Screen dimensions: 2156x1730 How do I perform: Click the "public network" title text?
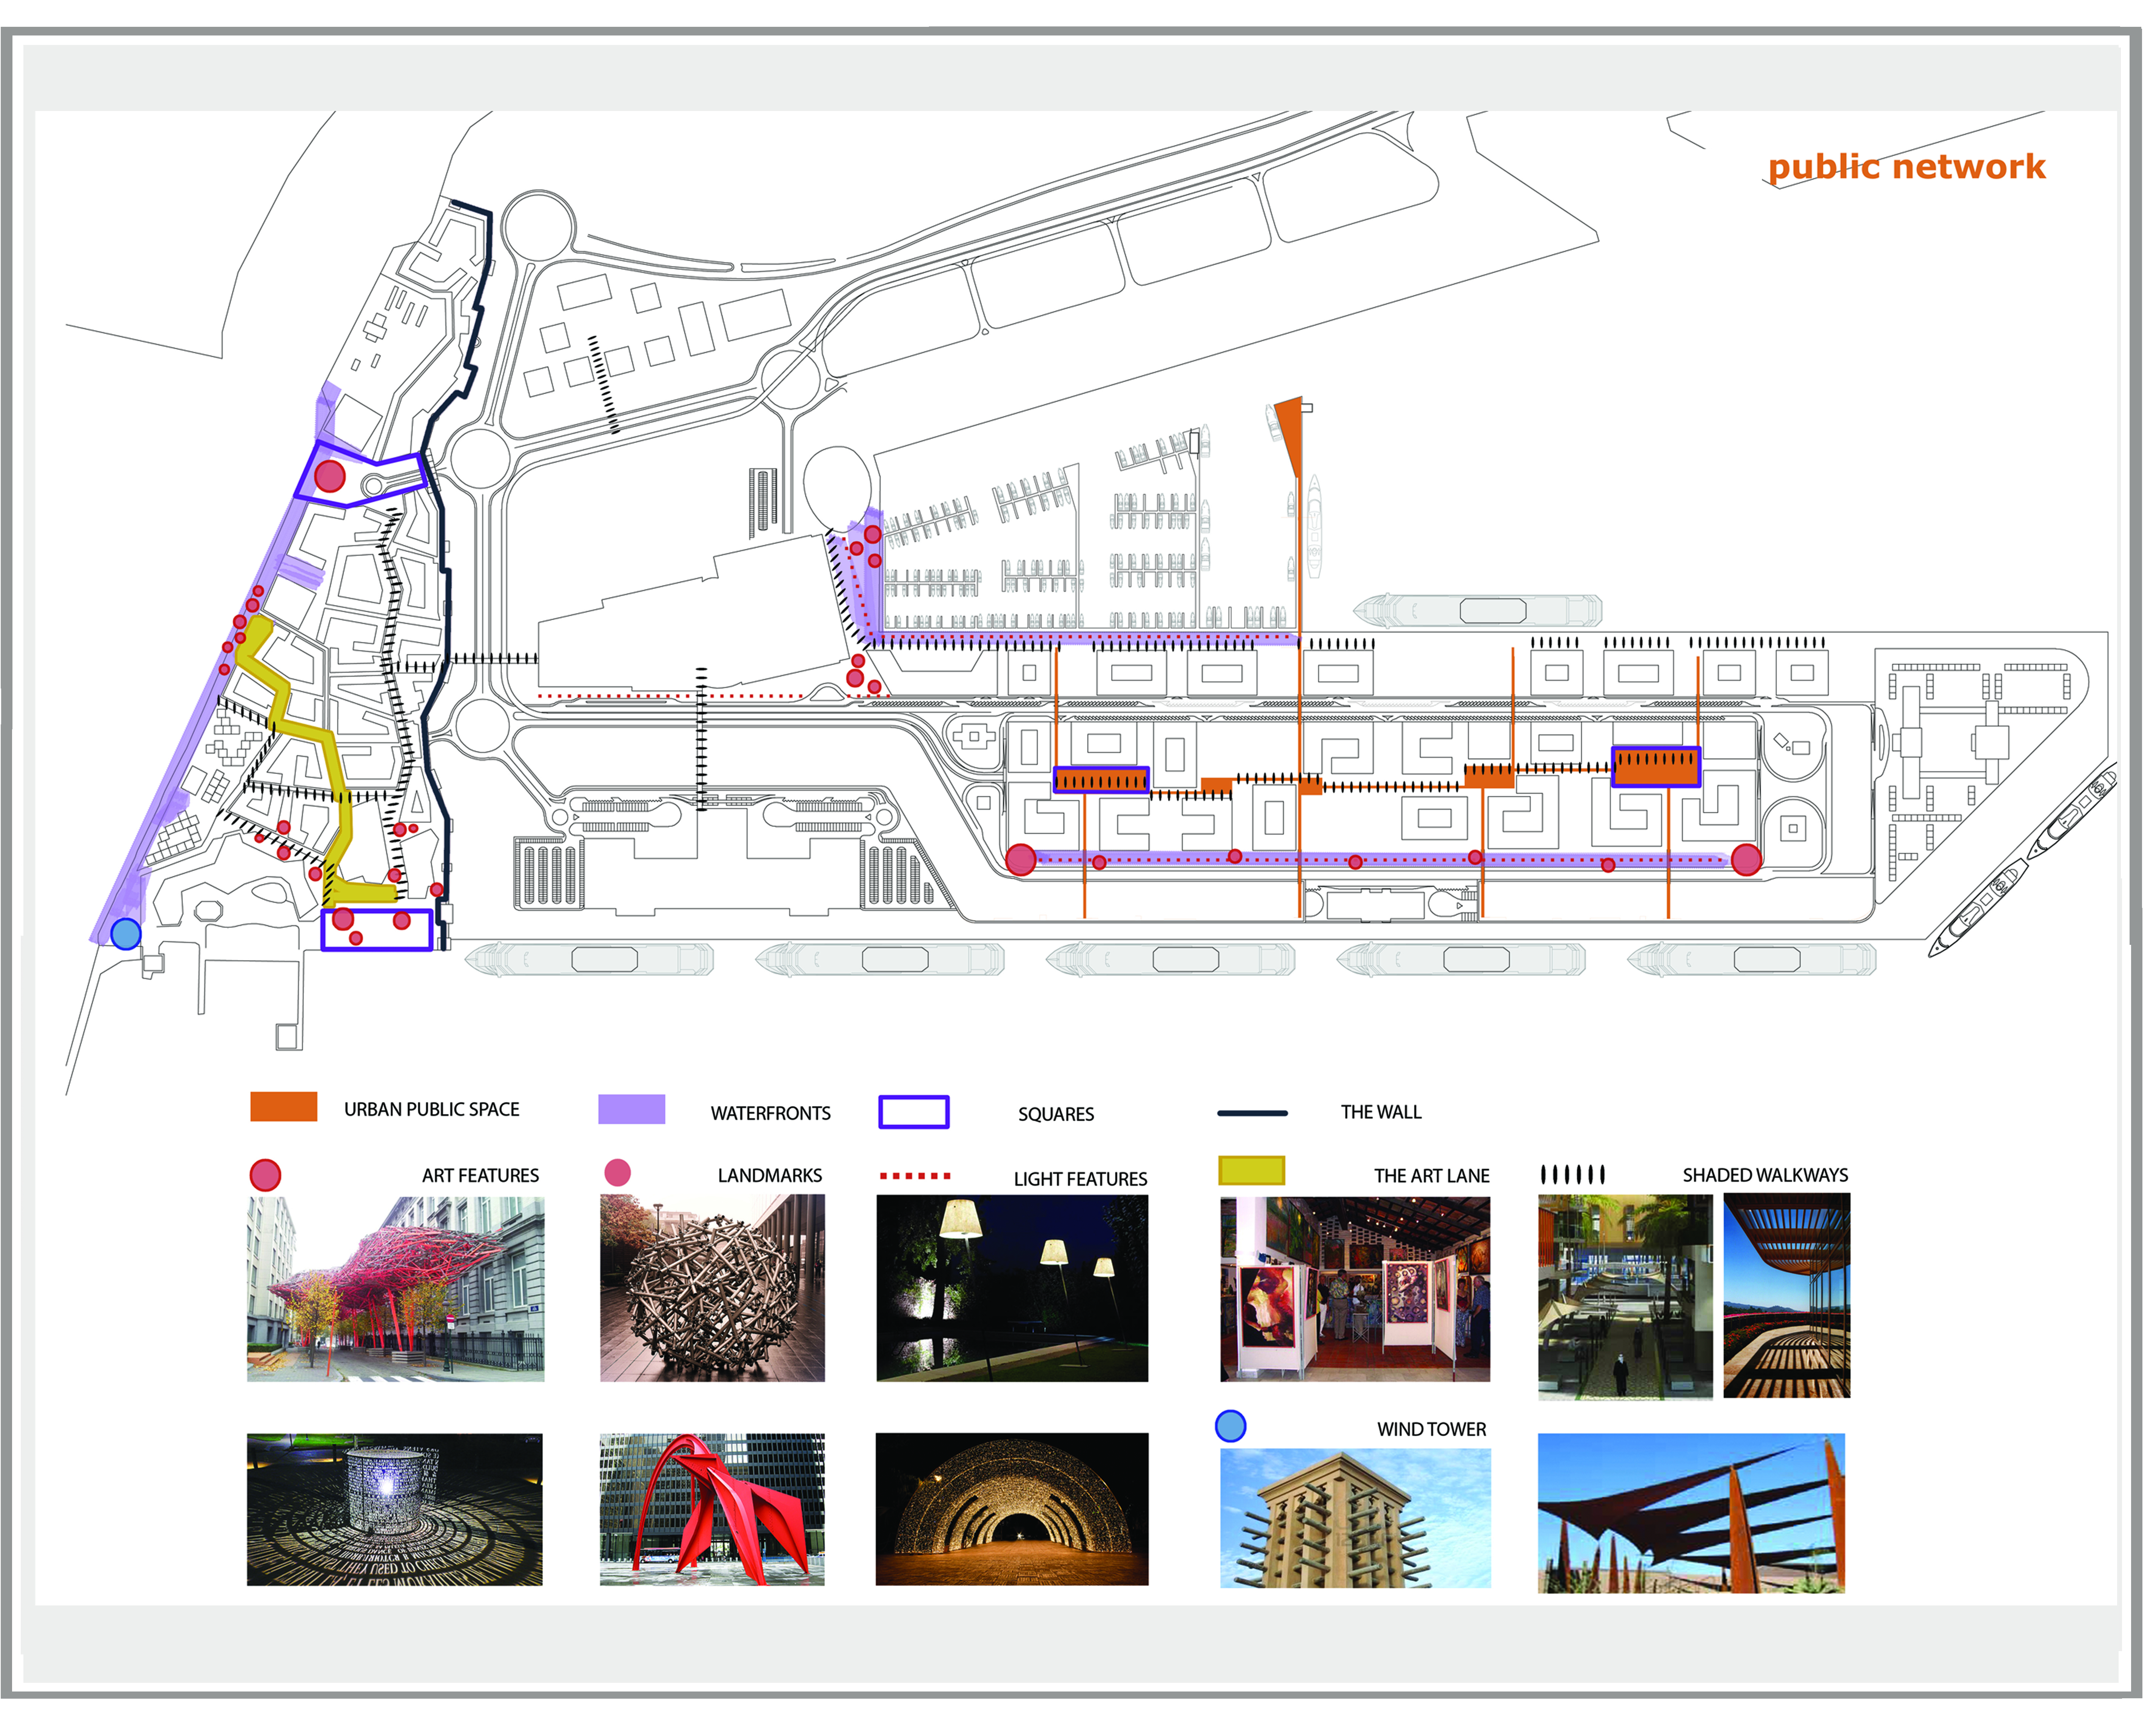click(x=1907, y=167)
